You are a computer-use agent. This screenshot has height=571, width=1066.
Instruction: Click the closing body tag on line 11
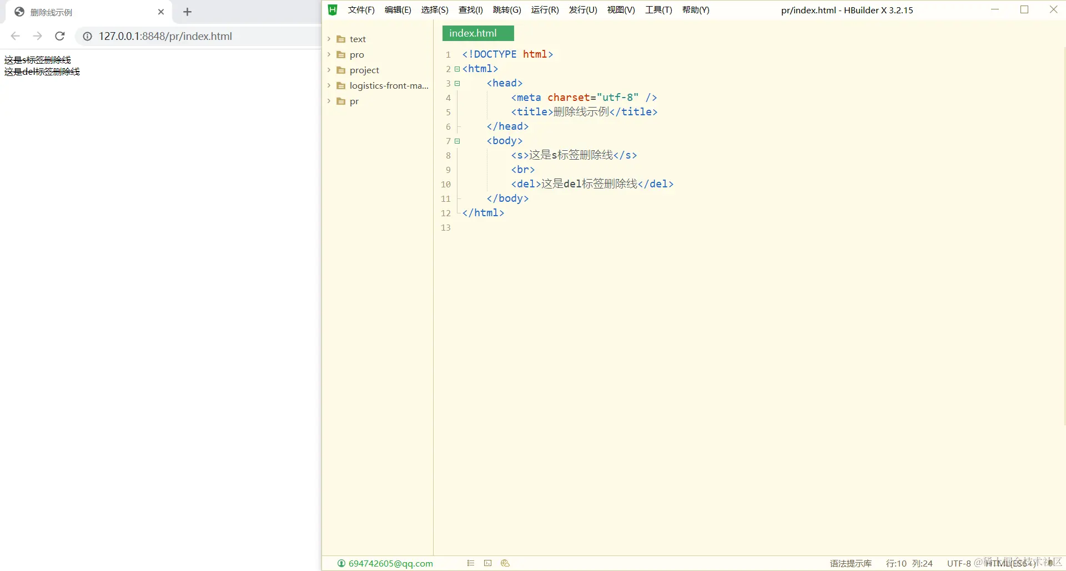point(507,198)
